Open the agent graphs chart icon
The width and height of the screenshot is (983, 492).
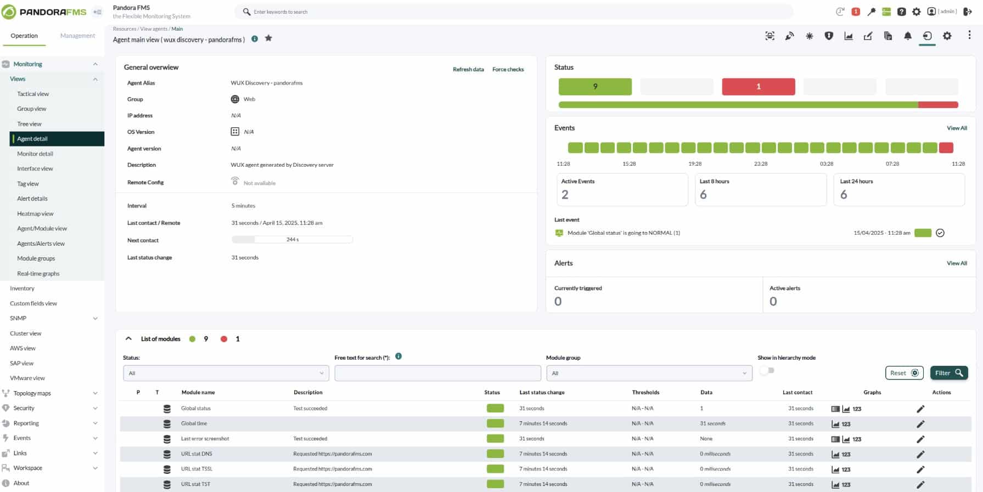tap(849, 36)
